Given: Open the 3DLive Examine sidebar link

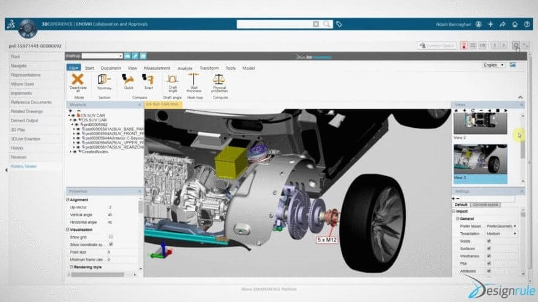Looking at the screenshot, I should tap(25, 139).
